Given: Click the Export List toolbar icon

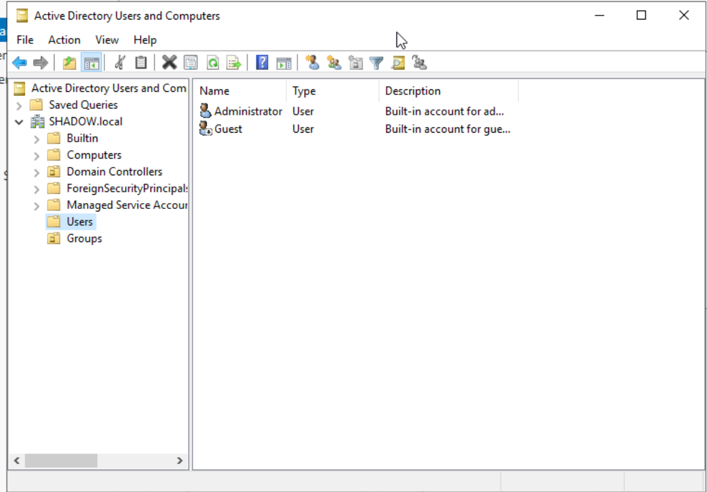Looking at the screenshot, I should [x=234, y=63].
